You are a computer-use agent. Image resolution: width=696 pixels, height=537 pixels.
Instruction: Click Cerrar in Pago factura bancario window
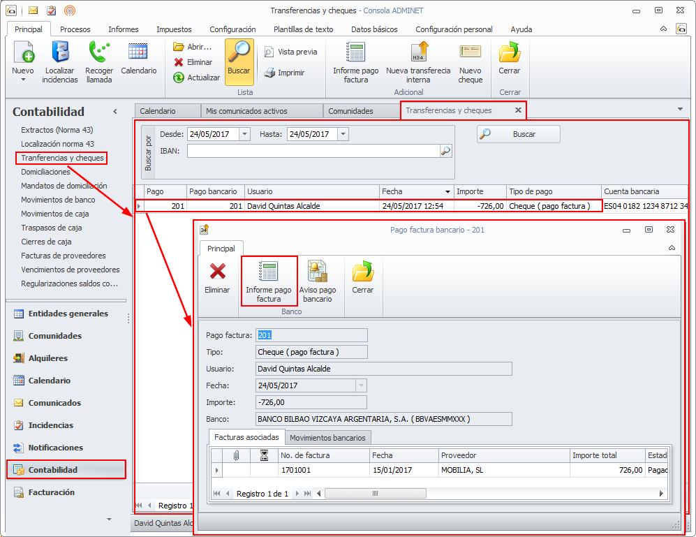362,277
